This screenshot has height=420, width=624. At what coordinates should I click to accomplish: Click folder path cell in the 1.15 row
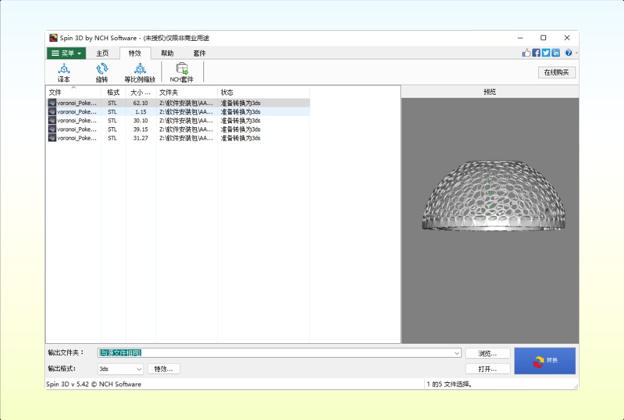click(x=186, y=112)
